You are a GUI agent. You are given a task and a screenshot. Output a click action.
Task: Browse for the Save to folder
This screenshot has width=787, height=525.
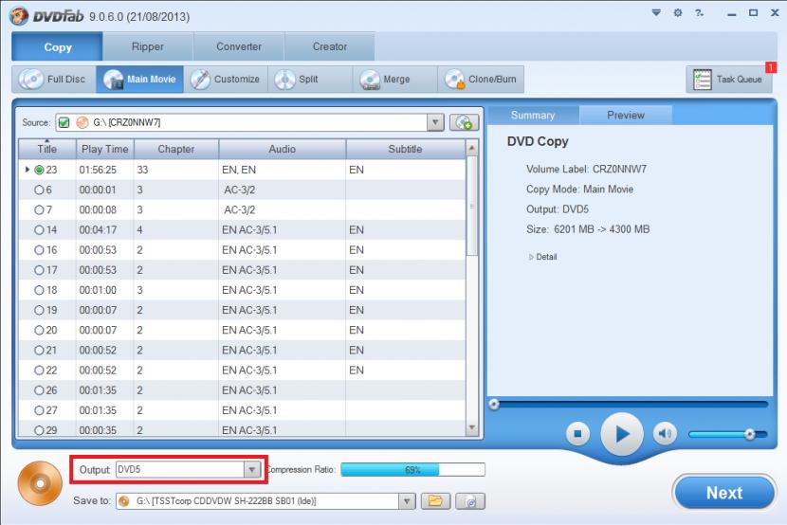coord(434,500)
